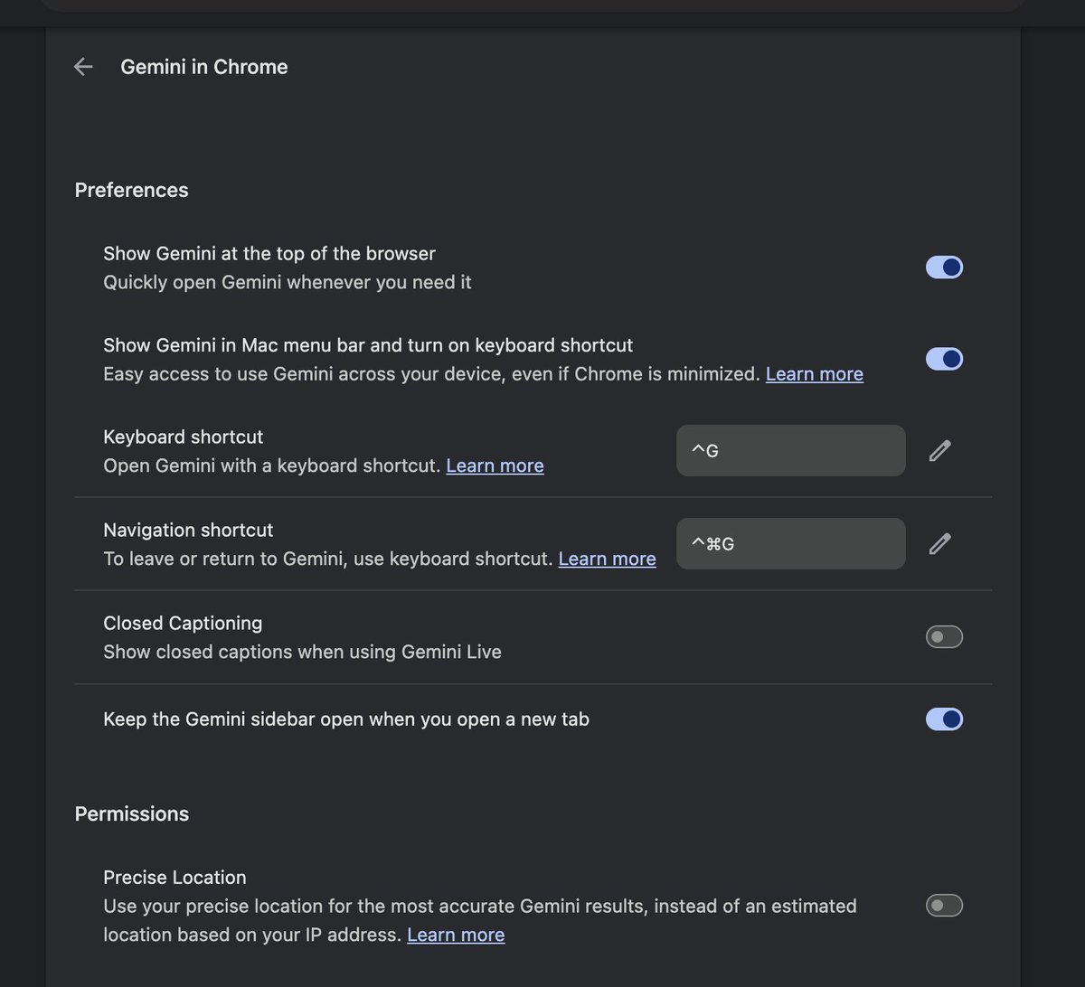The image size is (1085, 987).
Task: Disable Keep the Gemini sidebar open toggle
Action: click(944, 719)
